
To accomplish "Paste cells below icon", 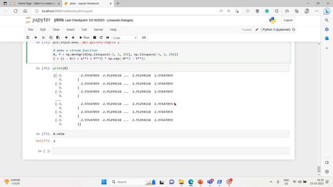I will pos(58,37).
